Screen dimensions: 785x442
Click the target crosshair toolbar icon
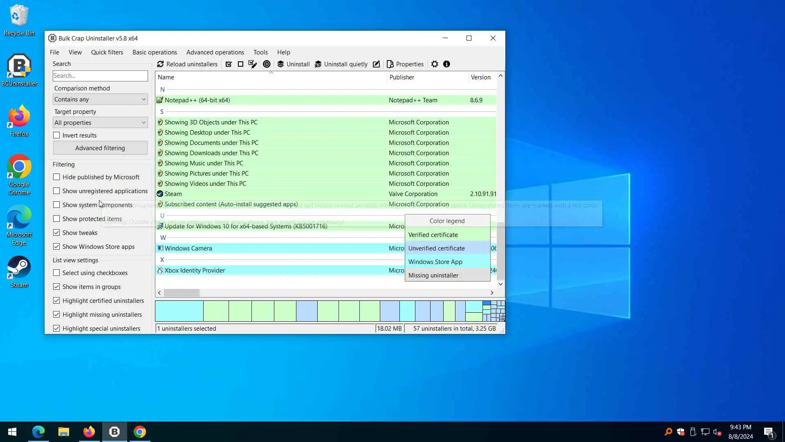tap(267, 64)
